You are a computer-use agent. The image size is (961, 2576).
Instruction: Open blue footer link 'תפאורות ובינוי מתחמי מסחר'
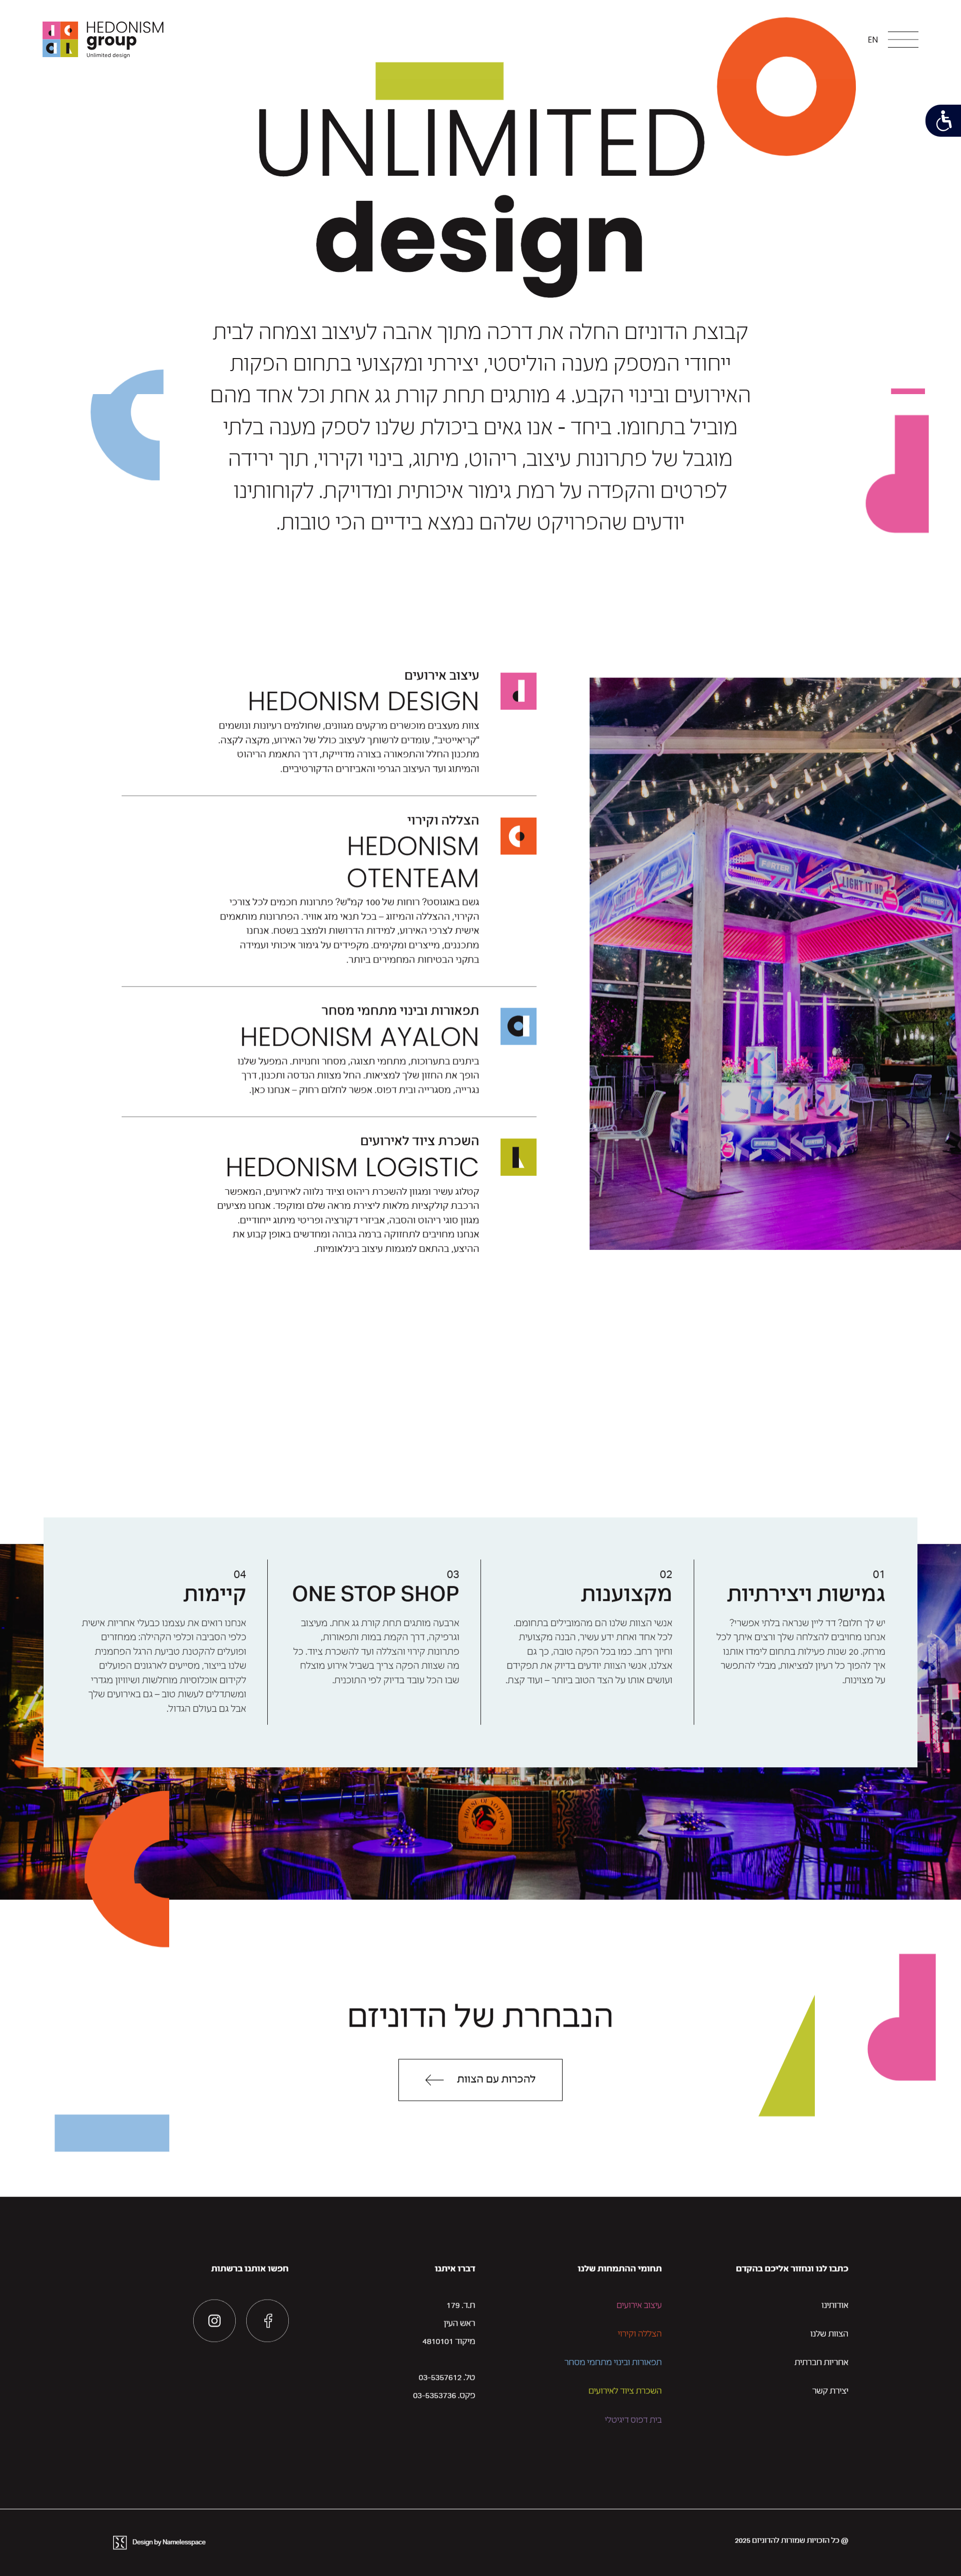point(613,2362)
